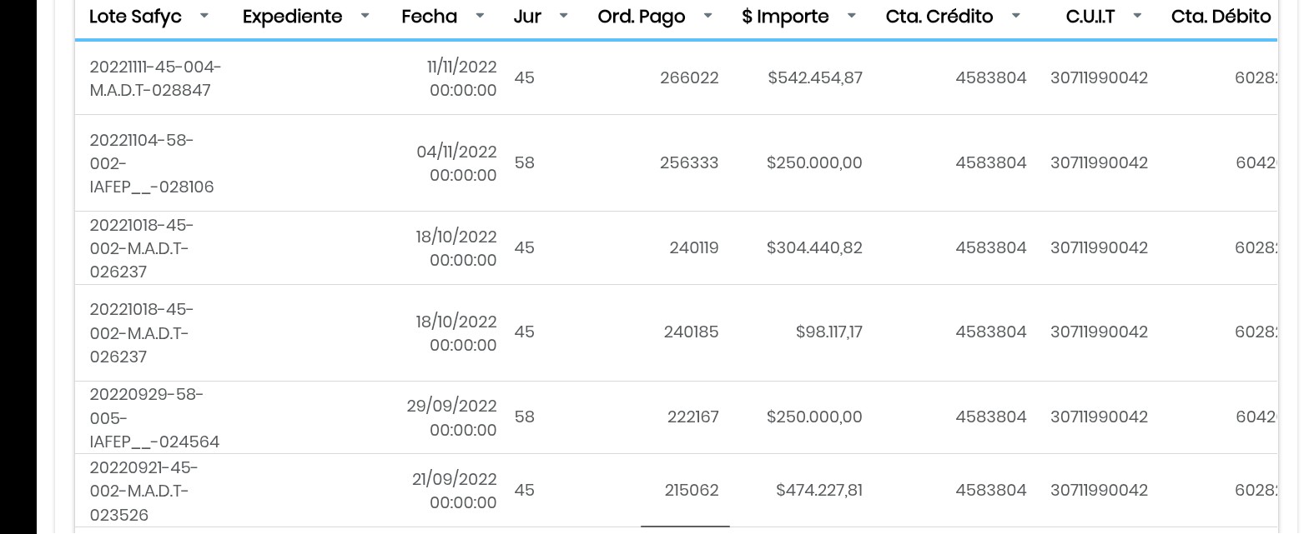The width and height of the screenshot is (1309, 534).
Task: Select the row with Ord. Pago 222167
Action: [692, 417]
